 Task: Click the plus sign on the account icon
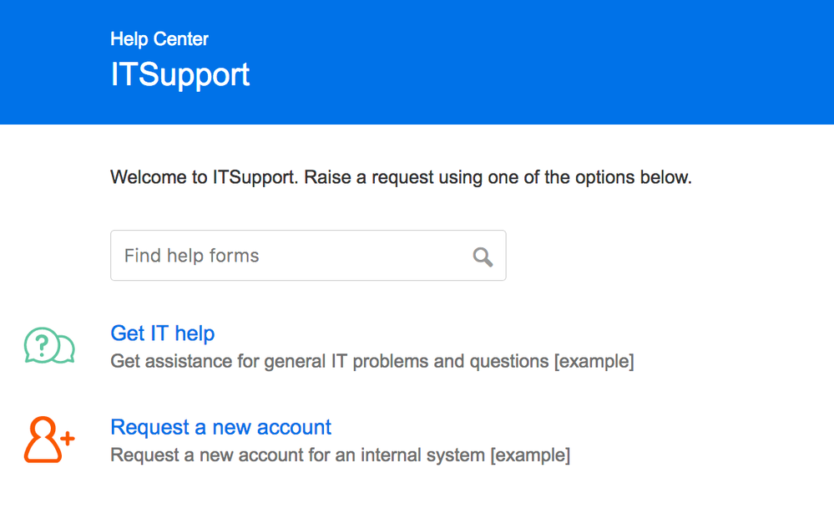[68, 437]
